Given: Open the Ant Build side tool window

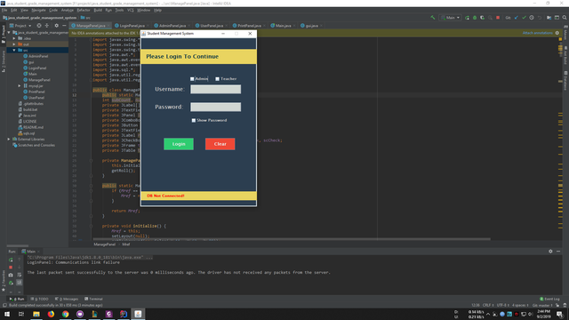Looking at the screenshot, I should tap(565, 55).
